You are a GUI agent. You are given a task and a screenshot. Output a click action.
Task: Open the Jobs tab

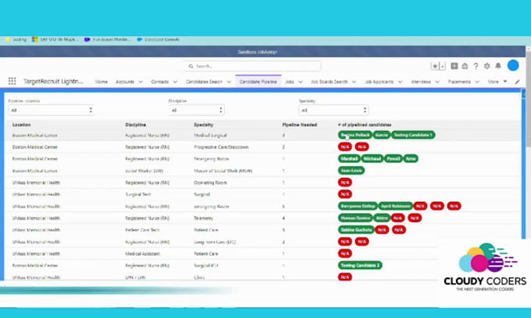point(290,82)
